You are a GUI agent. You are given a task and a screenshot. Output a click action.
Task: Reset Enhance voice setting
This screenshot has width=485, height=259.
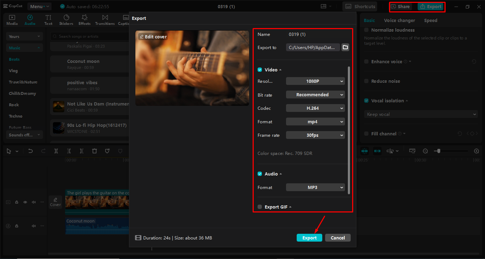click(x=474, y=61)
